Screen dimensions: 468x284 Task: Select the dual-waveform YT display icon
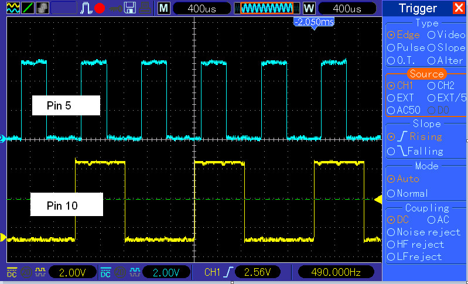(13, 8)
